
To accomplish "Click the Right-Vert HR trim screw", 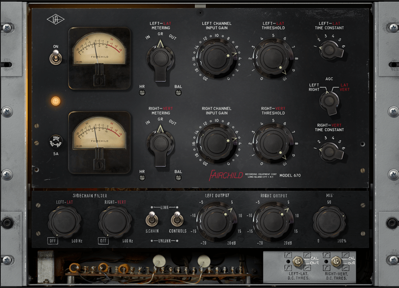I will pos(142,178).
